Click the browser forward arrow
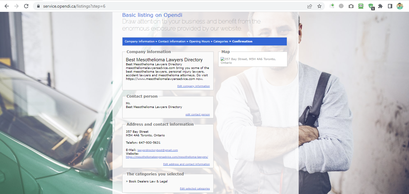Viewport: 409px width, 194px height. coord(16,6)
